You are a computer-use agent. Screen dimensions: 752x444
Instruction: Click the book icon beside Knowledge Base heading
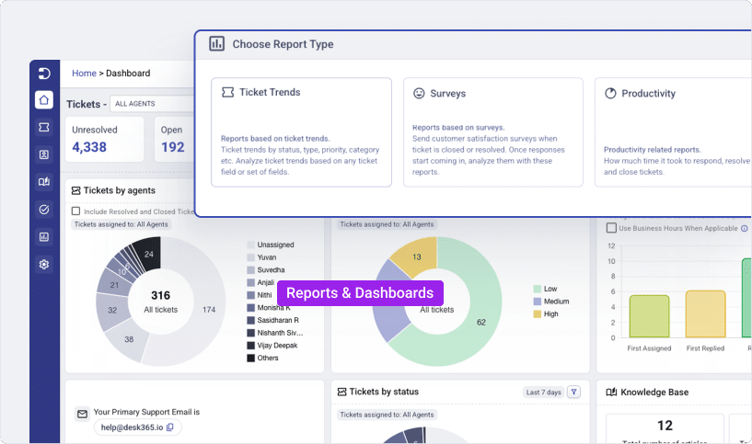click(611, 393)
